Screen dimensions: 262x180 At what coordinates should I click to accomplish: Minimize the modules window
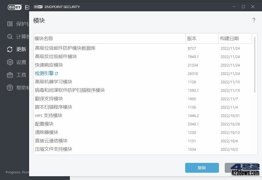234,6
